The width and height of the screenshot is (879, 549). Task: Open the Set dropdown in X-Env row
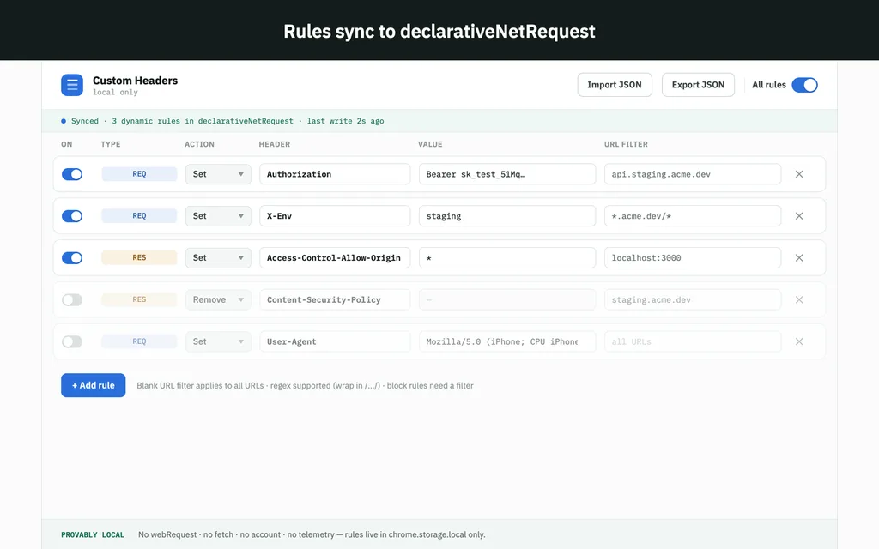218,216
